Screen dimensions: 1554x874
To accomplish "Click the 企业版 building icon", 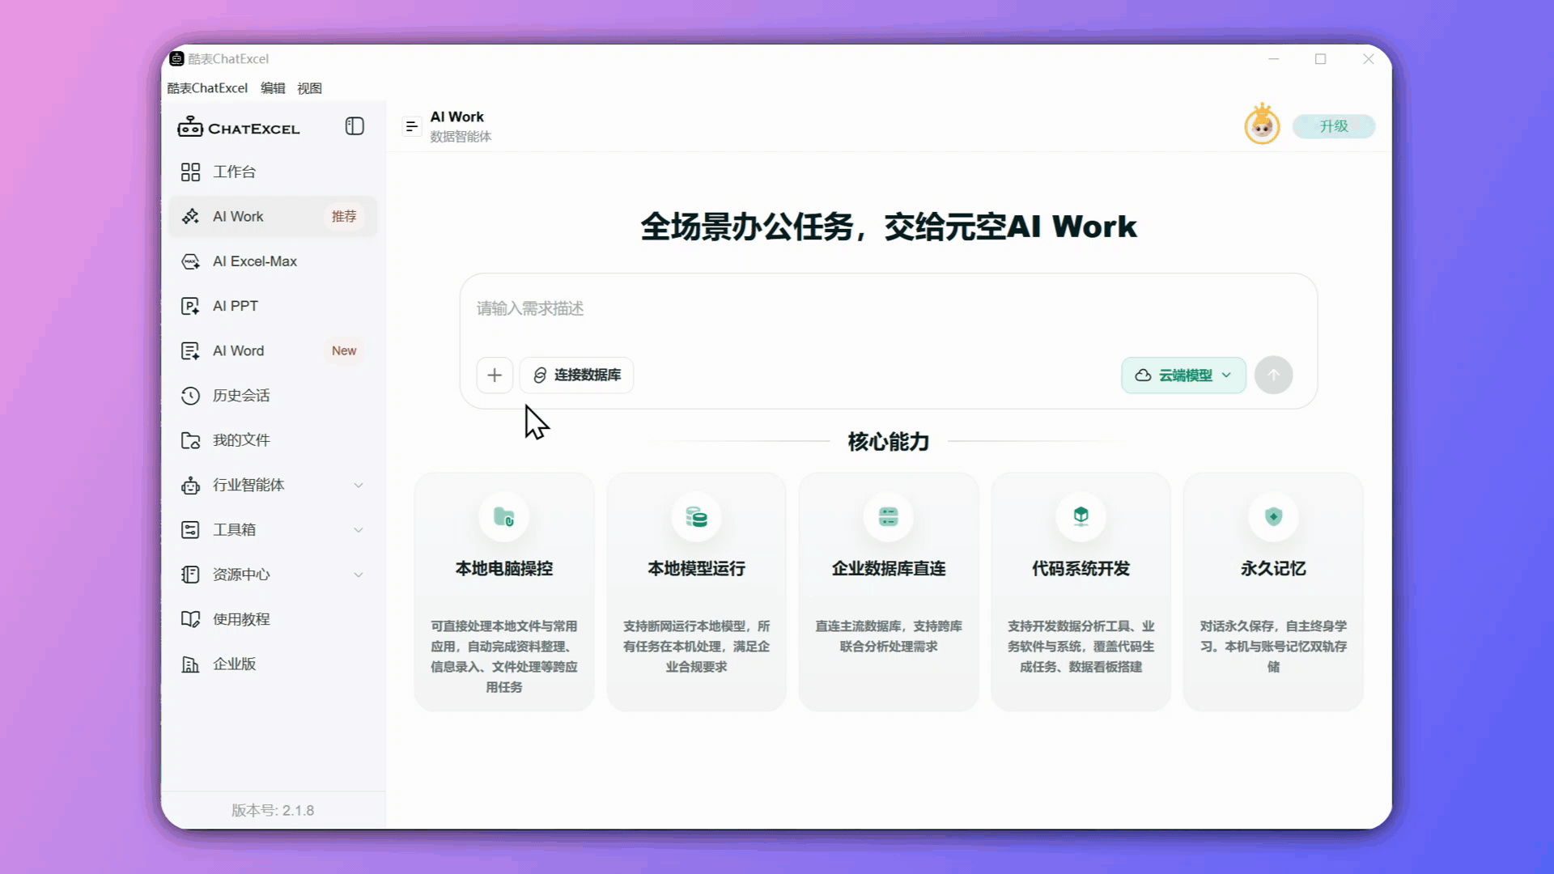I will pos(190,664).
